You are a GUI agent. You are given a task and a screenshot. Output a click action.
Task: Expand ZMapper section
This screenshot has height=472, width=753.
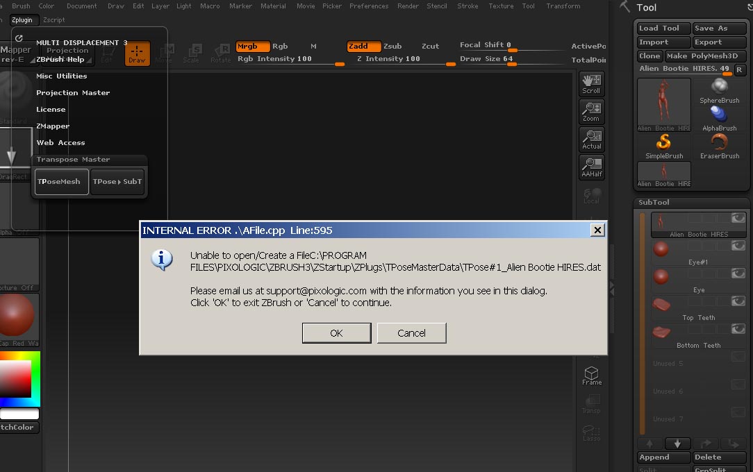click(53, 126)
